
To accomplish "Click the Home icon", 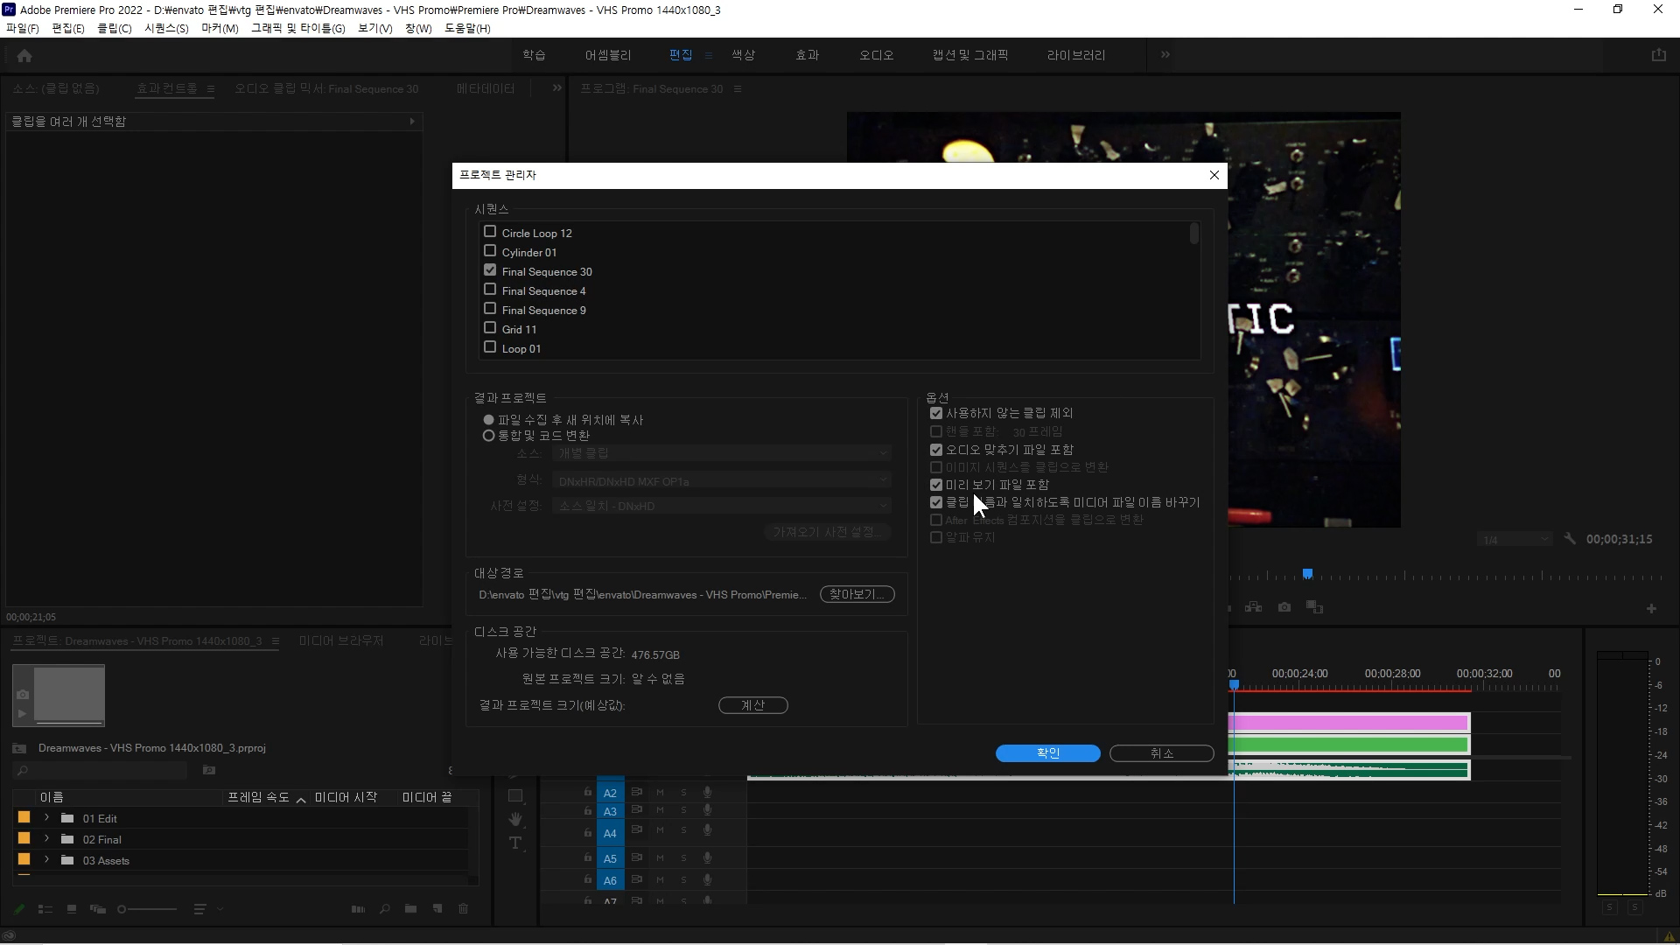I will coord(24,56).
